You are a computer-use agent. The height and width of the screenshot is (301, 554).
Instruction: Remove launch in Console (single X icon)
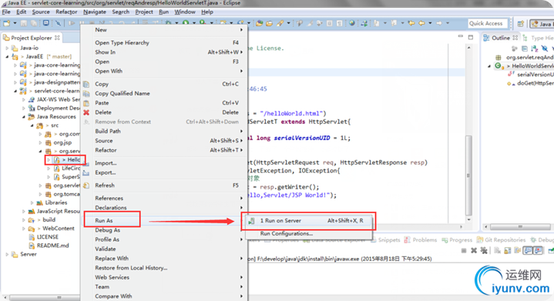[474, 250]
